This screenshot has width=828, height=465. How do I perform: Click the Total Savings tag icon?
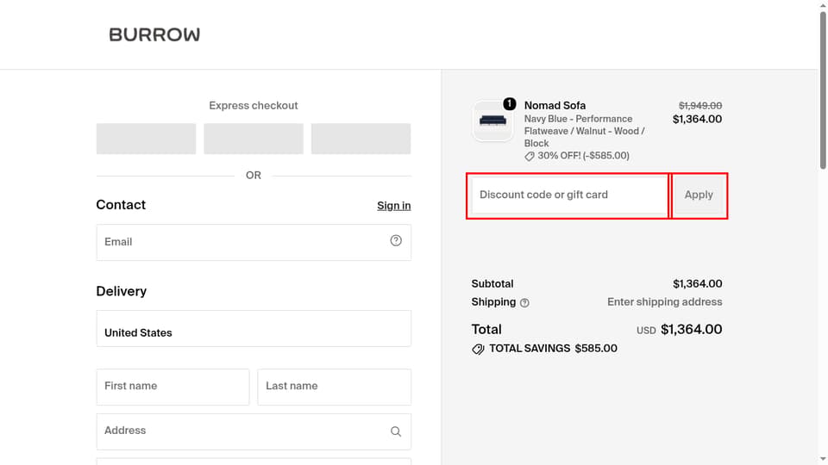coord(478,349)
